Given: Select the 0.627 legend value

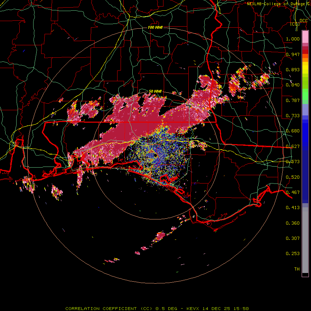Looking at the screenshot, I should tap(293, 147).
